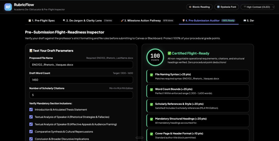Click the "Verify Mandatory Section Inclusions:" label
The image size is (279, 141).
click(x=51, y=103)
